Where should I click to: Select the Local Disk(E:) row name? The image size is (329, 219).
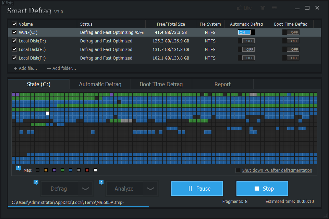32,50
